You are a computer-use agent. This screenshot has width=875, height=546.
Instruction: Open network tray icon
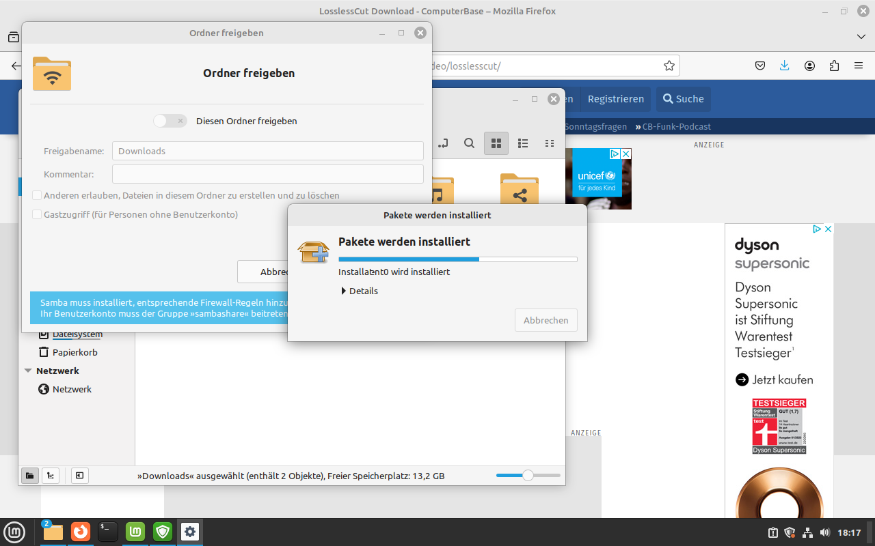(807, 532)
